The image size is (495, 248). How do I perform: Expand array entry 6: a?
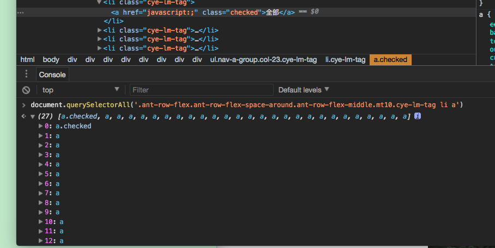coord(40,183)
